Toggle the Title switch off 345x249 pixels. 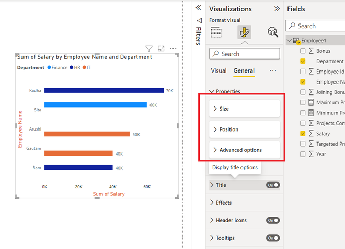click(x=273, y=185)
